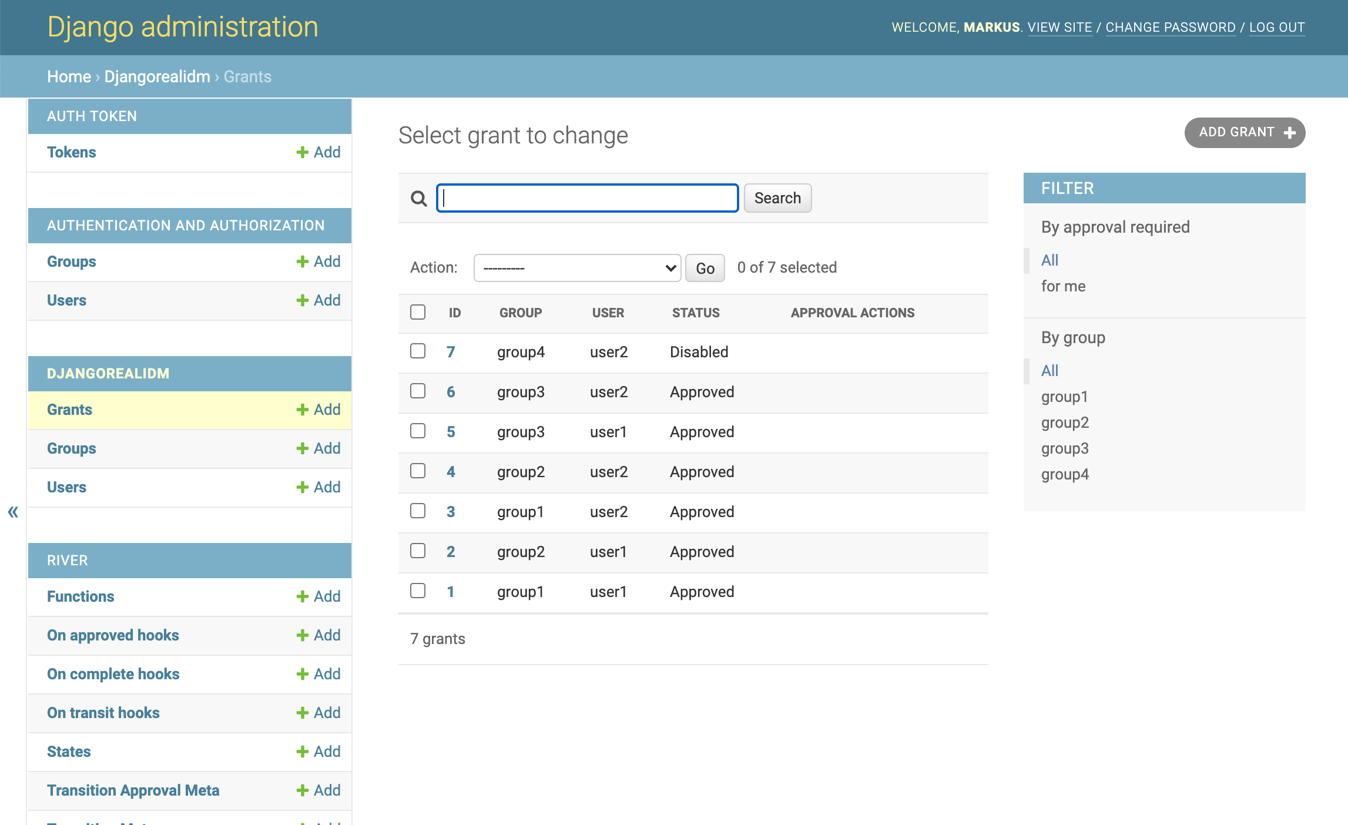Apply the 'for me' approval filter

click(1063, 286)
